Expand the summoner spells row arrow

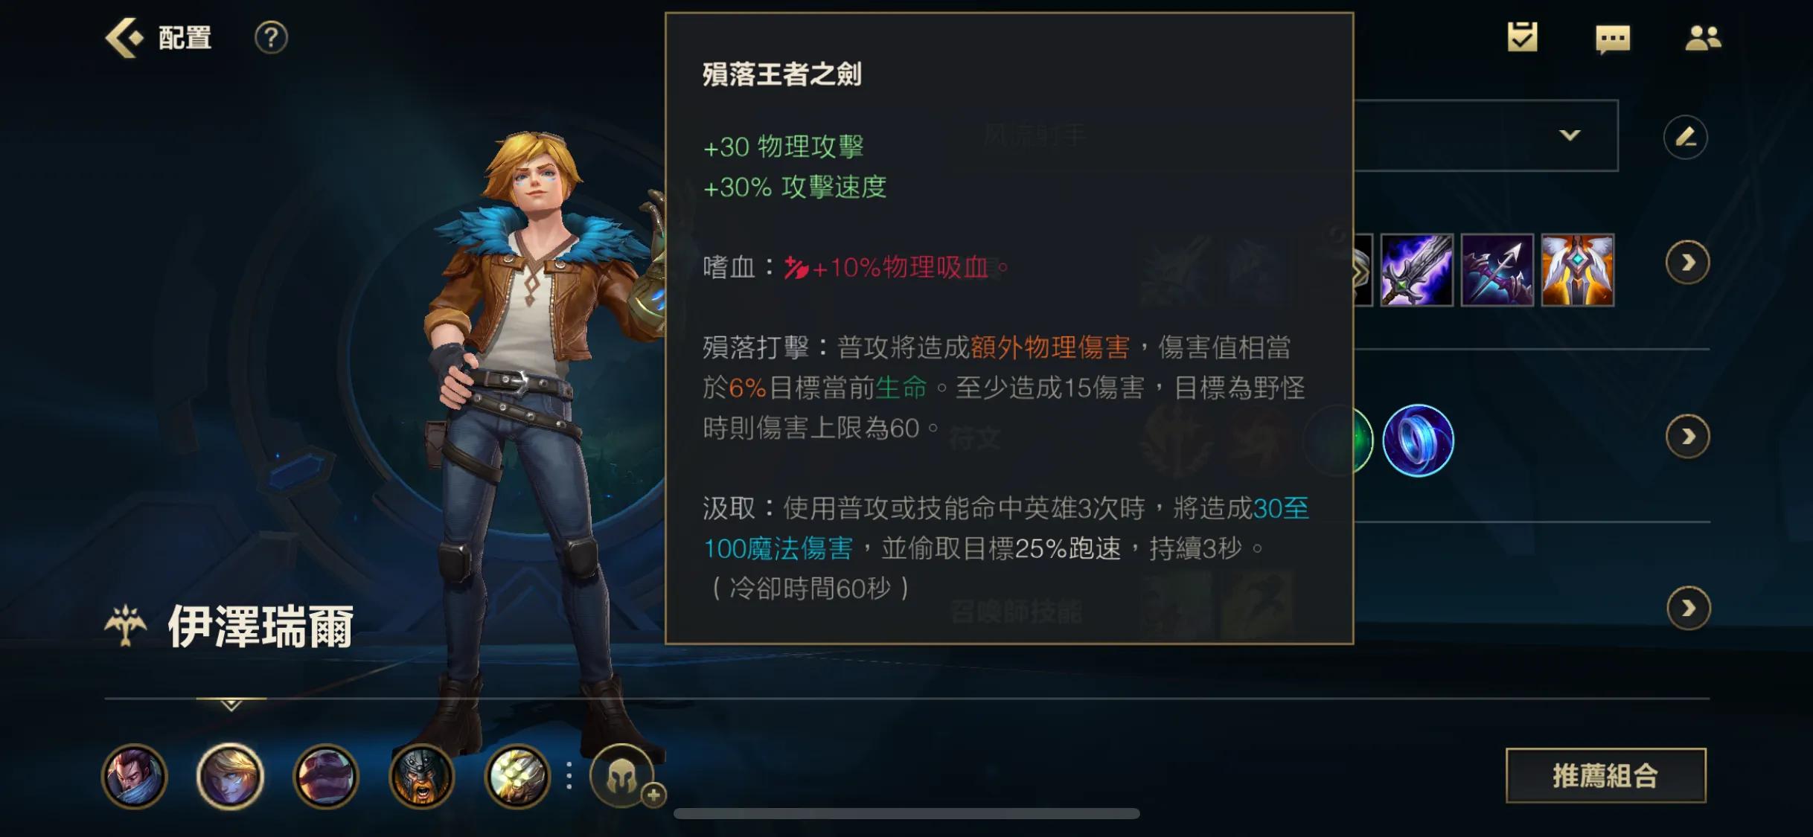tap(1687, 609)
